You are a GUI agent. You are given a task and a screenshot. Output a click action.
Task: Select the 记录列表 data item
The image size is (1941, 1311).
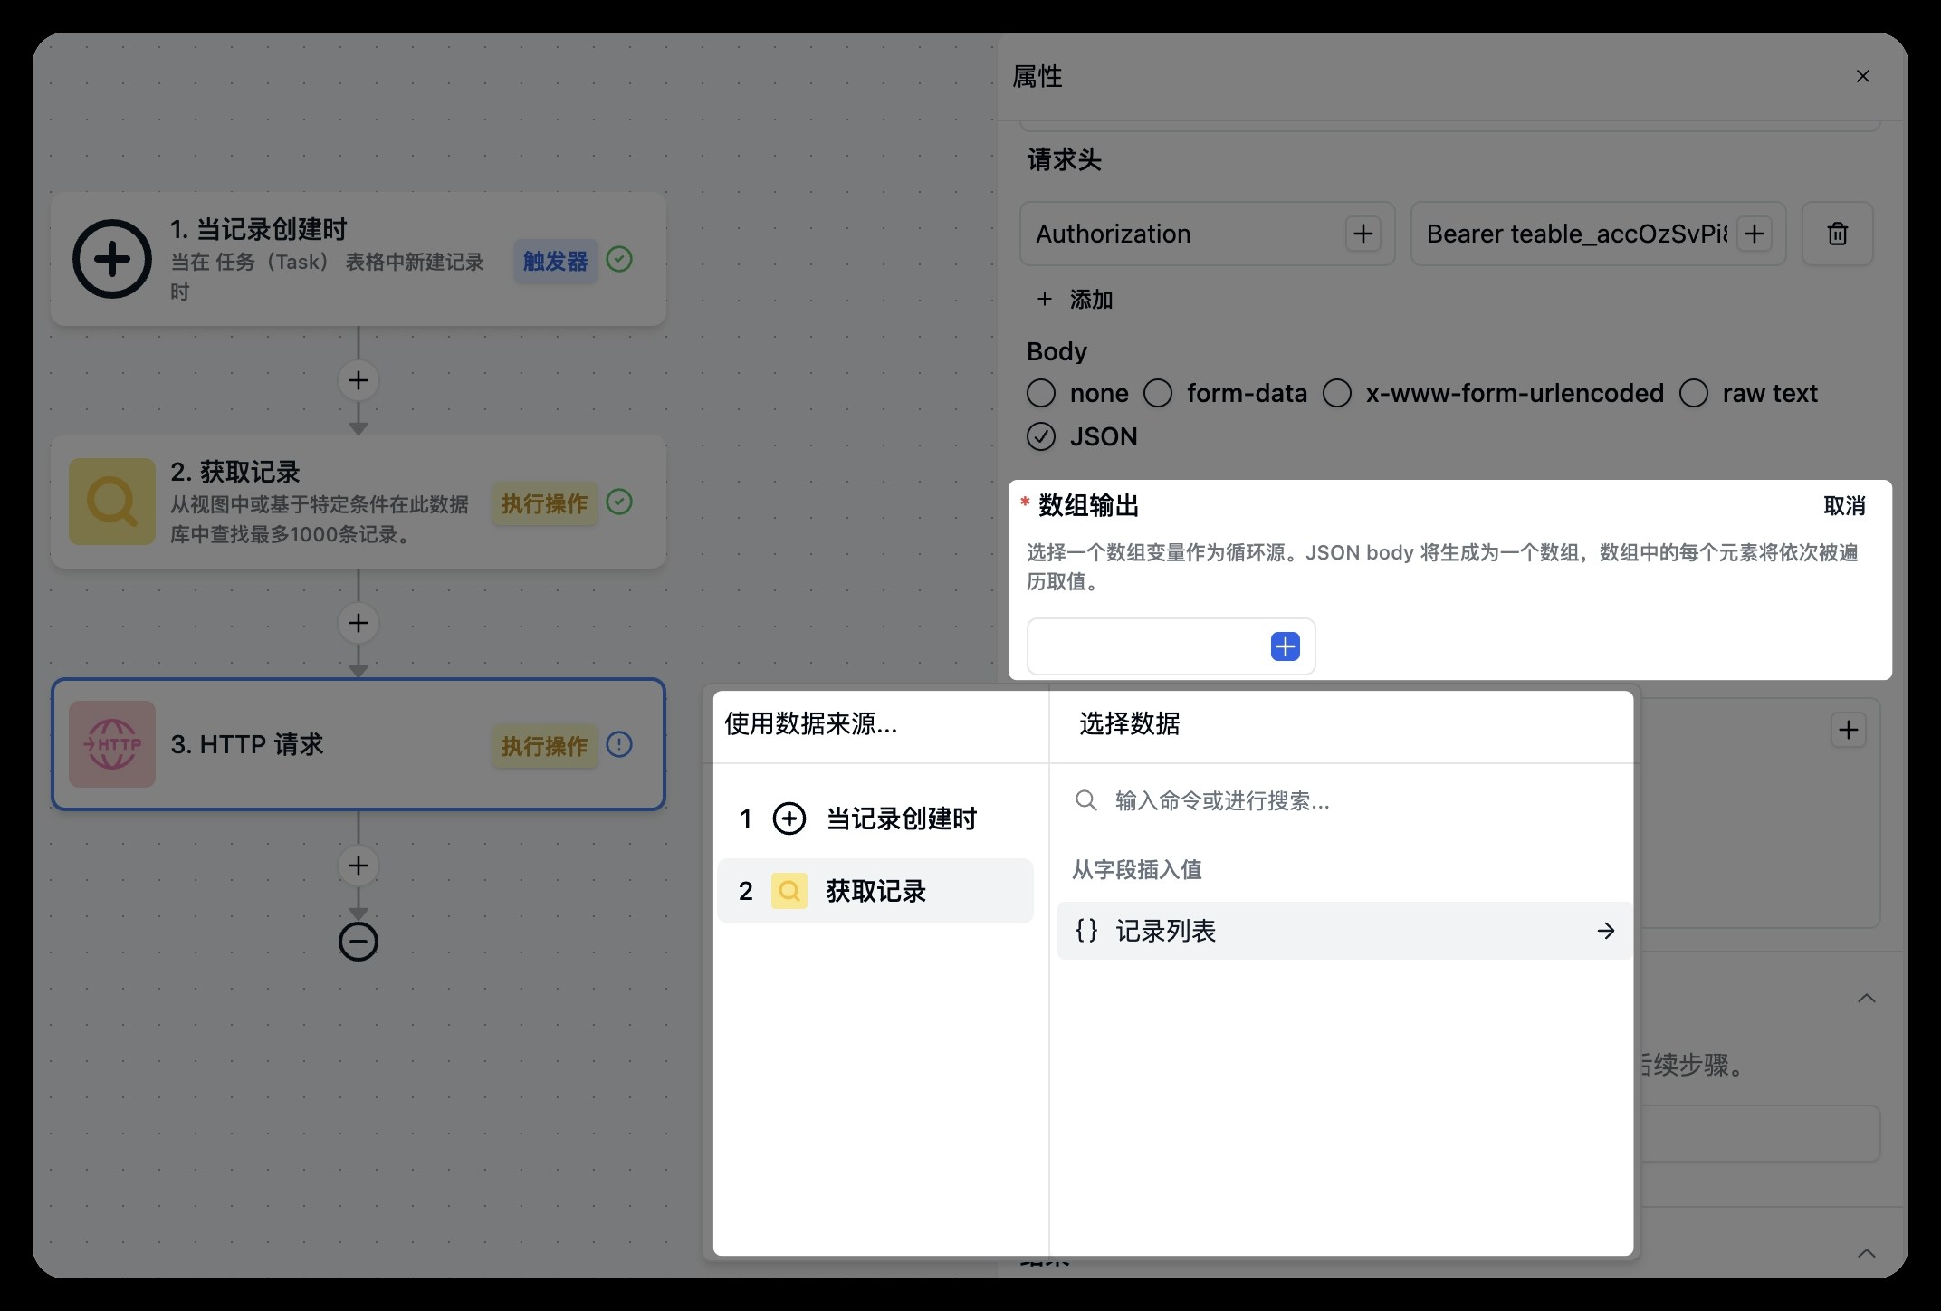tap(1344, 931)
